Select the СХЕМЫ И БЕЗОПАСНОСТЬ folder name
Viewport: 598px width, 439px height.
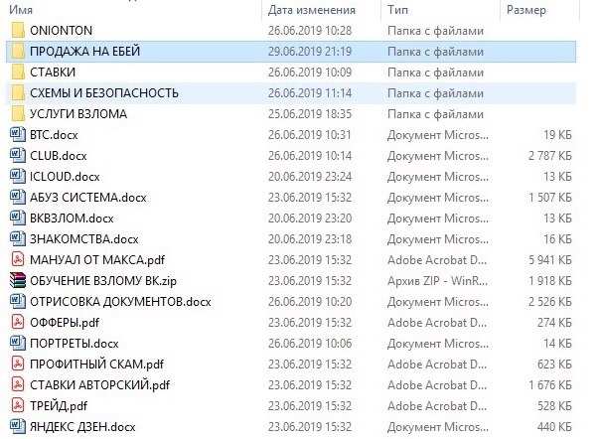pos(104,93)
